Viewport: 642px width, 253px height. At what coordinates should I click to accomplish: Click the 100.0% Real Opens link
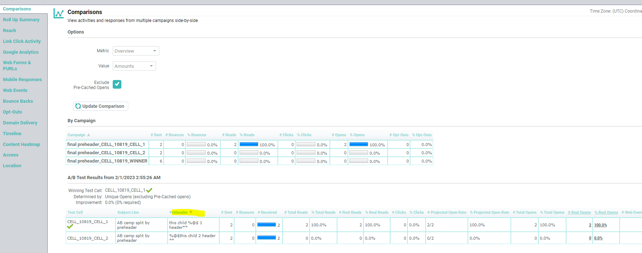click(x=600, y=225)
